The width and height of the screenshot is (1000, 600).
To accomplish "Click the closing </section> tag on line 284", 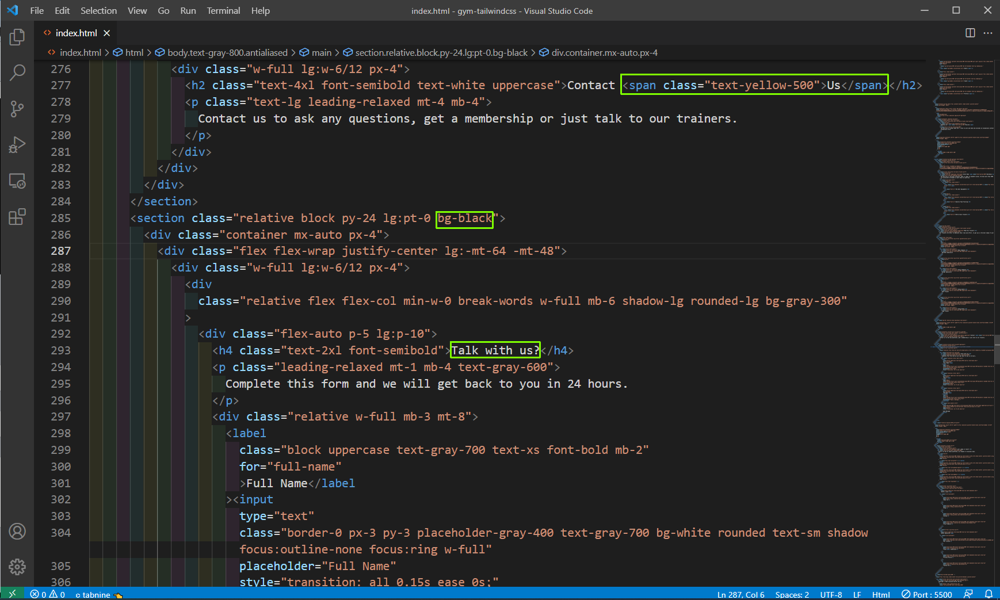I will pyautogui.click(x=164, y=201).
